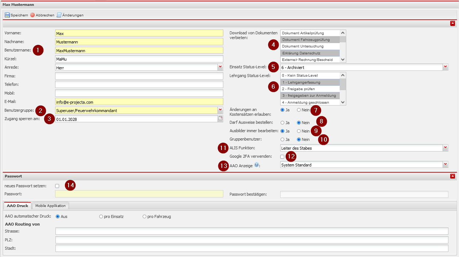Click the Speichern disk icon
Viewport: 459px width, 257px height.
click(x=7, y=15)
